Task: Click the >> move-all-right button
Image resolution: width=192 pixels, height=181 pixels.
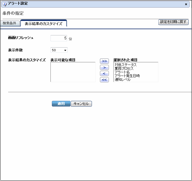Action: pos(104,61)
